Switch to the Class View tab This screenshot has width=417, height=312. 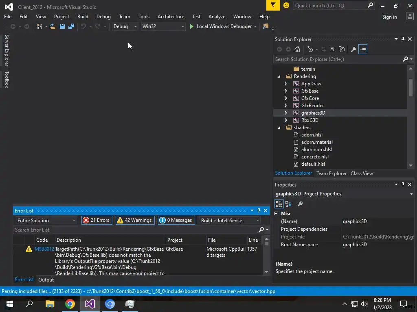click(x=362, y=173)
